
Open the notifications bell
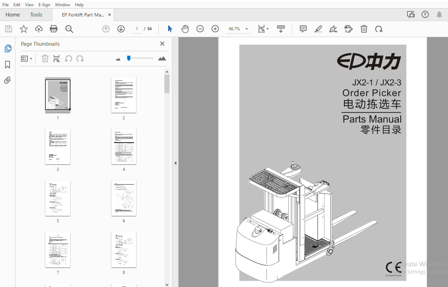click(x=439, y=14)
